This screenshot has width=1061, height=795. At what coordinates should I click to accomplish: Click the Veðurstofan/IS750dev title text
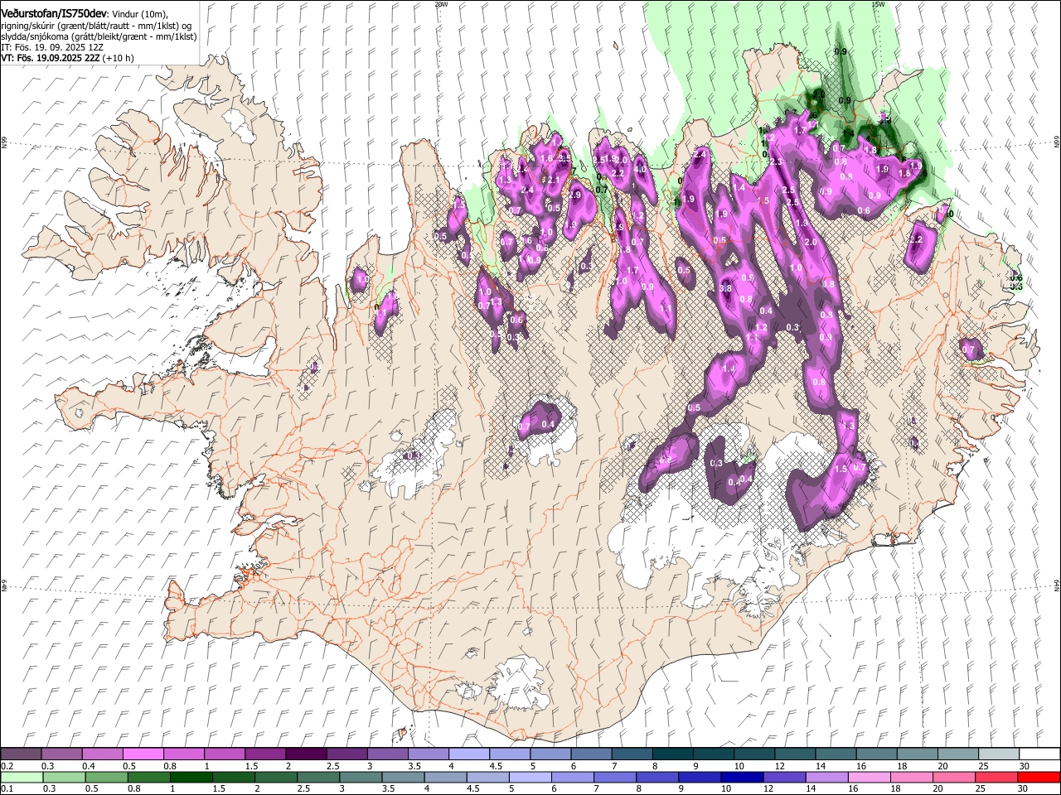click(x=54, y=14)
